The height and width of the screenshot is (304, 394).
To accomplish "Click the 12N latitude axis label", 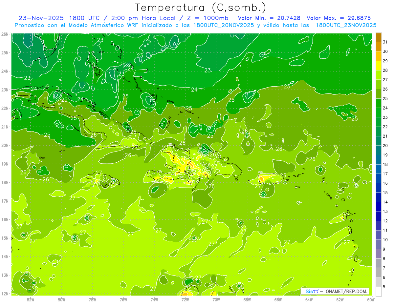I will pyautogui.click(x=5, y=294).
